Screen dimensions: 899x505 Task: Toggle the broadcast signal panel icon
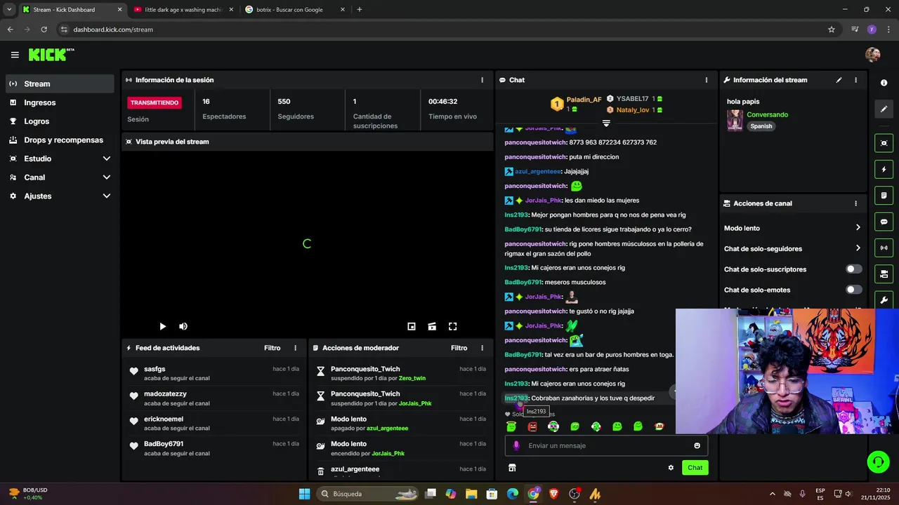[884, 248]
